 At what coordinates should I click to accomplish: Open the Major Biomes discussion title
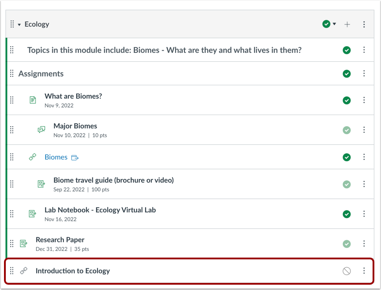pyautogui.click(x=75, y=126)
